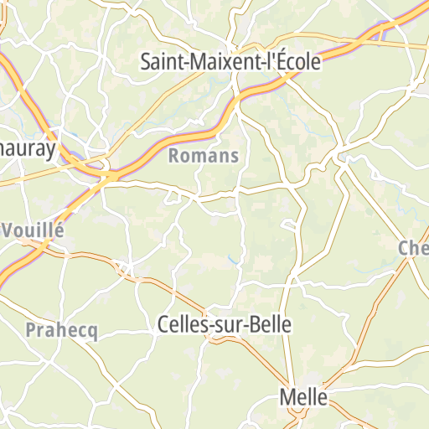Click the Vouillé place name
Image resolution: width=429 pixels, height=429 pixels.
pyautogui.click(x=34, y=230)
